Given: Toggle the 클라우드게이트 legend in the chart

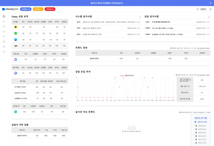Looking at the screenshot, I should coord(127,75).
